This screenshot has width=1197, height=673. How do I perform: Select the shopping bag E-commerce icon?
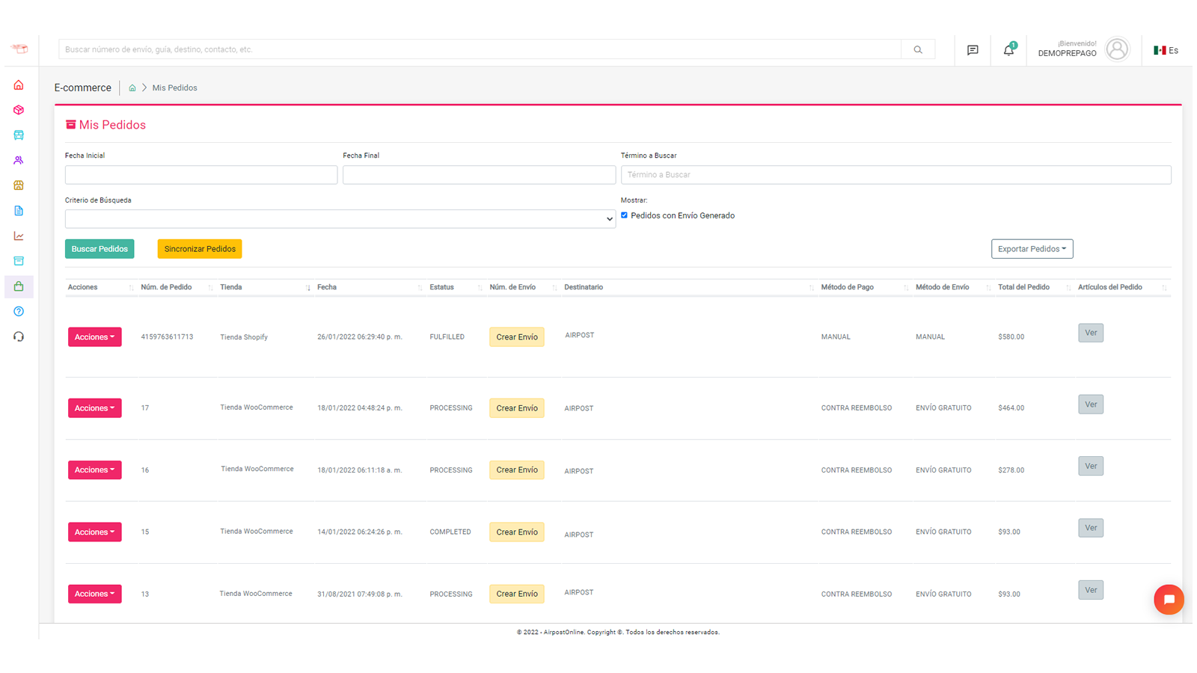[x=19, y=286]
